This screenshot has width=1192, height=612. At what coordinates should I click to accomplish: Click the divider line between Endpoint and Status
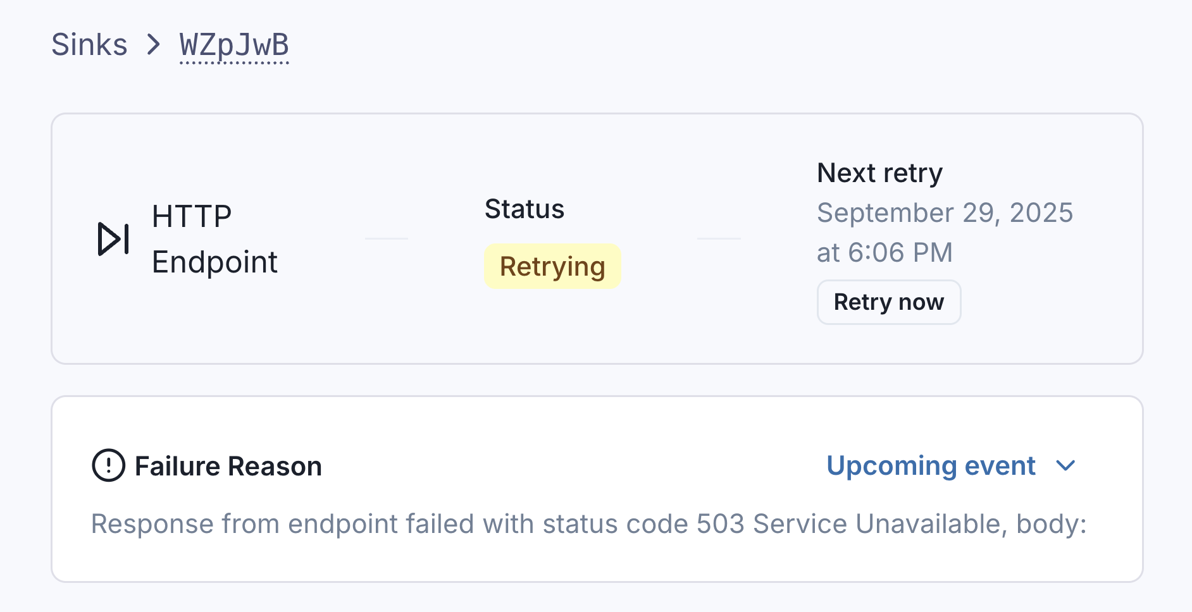[x=387, y=239]
